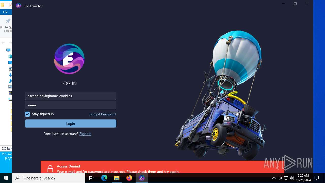Click the lock icon in Access Denied banner
Viewport: 325px width, 183px height.
point(50,169)
